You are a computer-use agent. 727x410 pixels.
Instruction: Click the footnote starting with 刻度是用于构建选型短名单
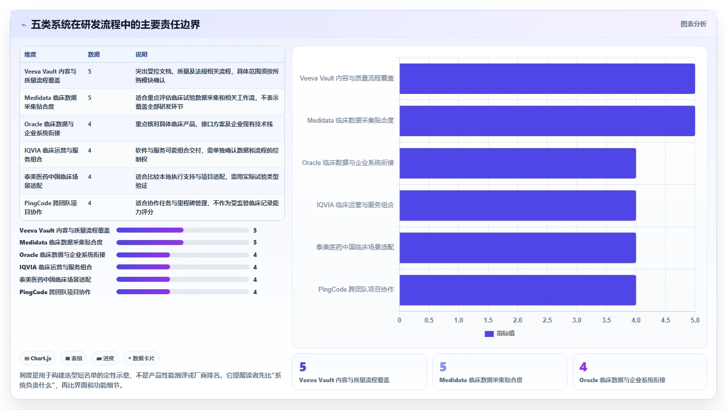pos(150,380)
